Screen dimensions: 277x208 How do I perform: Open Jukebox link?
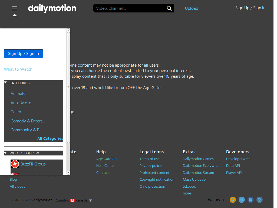pyautogui.click(x=189, y=186)
